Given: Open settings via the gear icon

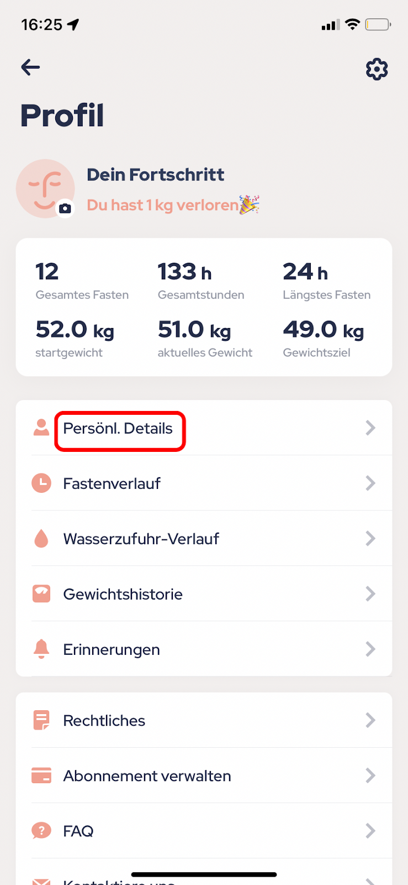Looking at the screenshot, I should (x=377, y=69).
